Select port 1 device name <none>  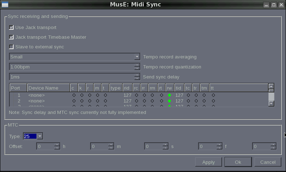36,95
